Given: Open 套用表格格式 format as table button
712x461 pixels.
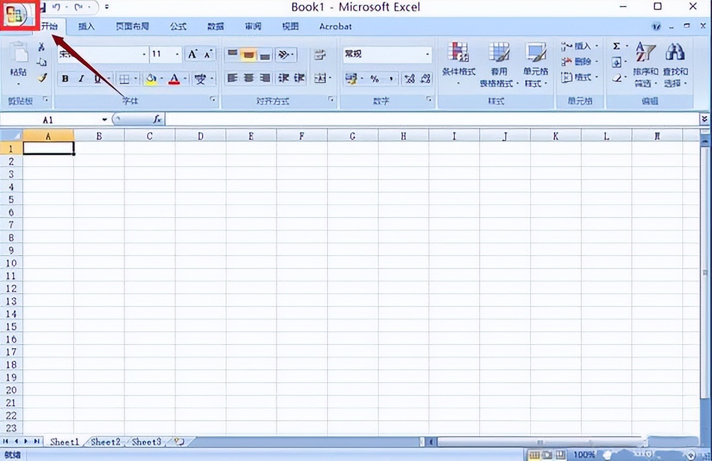Looking at the screenshot, I should 499,64.
